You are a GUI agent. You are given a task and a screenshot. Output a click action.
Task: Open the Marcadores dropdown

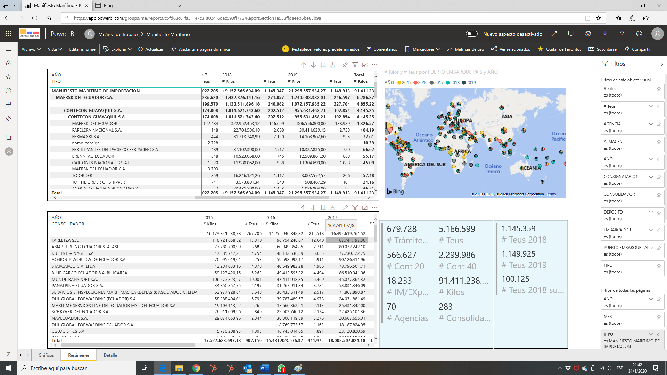pos(422,49)
